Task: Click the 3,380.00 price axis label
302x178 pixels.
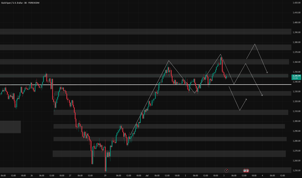Action: pyautogui.click(x=296, y=42)
